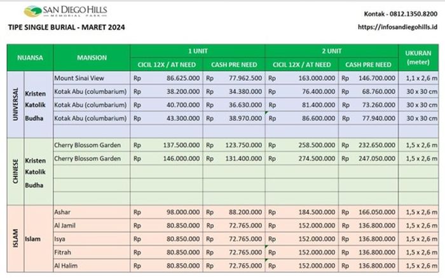Select the Al Jamil mansion cell
The height and width of the screenshot is (278, 445).
pyautogui.click(x=65, y=225)
